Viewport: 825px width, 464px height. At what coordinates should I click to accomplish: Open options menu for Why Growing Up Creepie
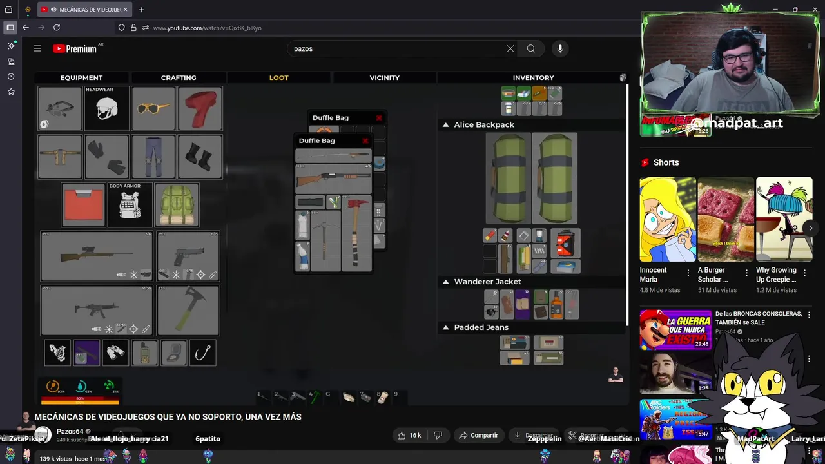804,273
